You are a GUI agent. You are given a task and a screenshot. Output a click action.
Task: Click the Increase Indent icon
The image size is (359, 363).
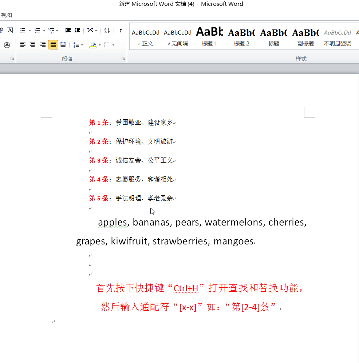point(77,30)
